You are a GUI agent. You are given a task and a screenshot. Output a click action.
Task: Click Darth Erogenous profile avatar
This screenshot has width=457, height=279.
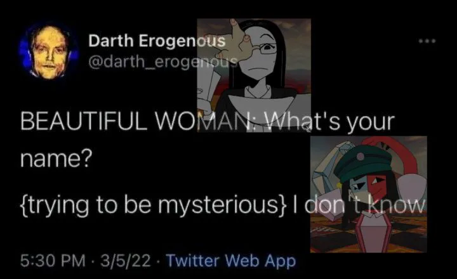49,51
